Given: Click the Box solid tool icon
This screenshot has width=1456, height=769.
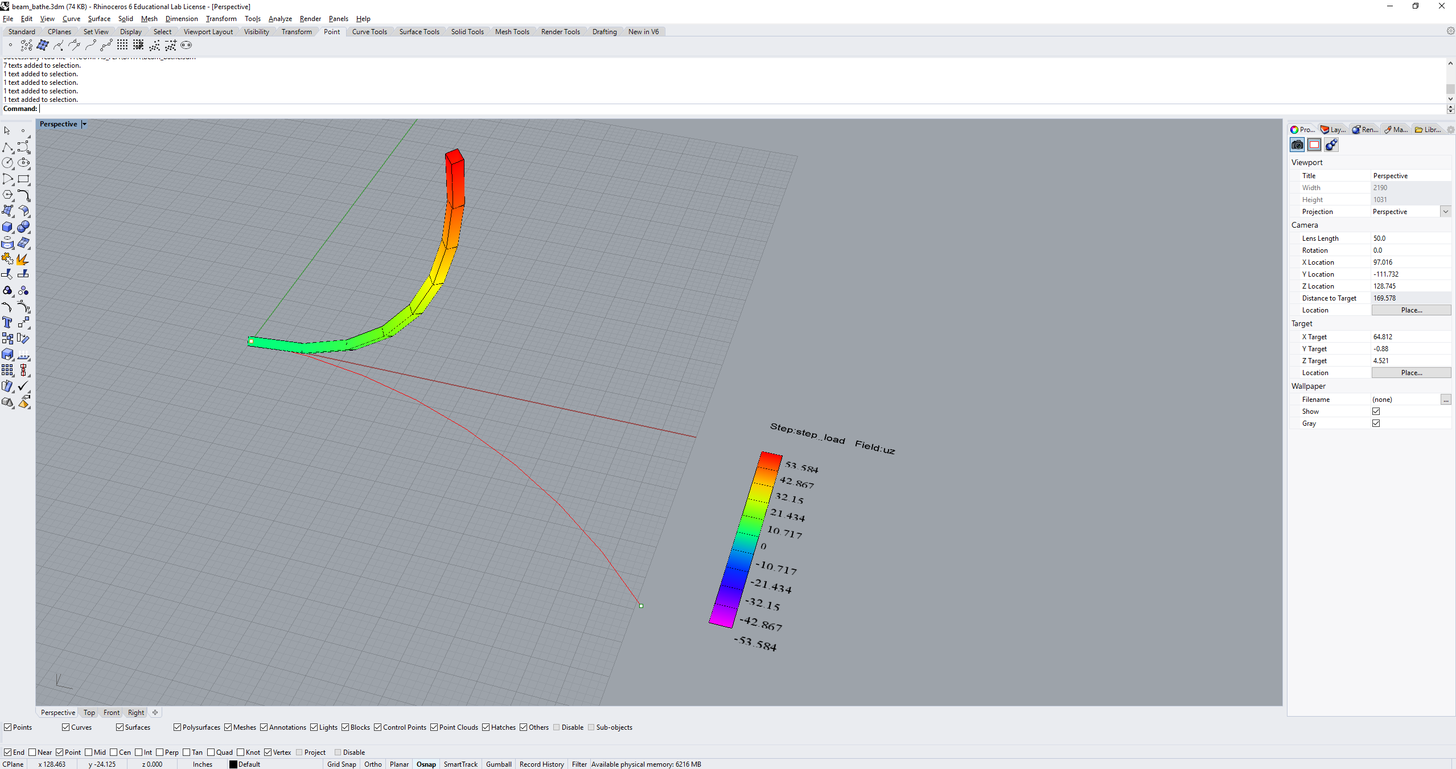Looking at the screenshot, I should [7, 227].
